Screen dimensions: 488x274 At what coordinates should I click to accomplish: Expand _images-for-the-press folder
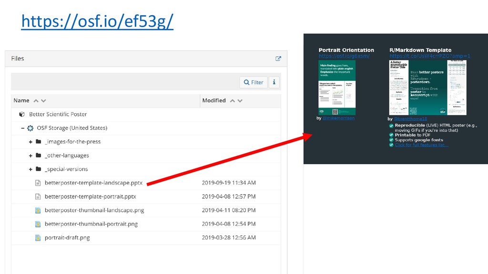[30, 142]
